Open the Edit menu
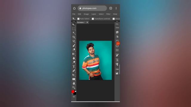The width and height of the screenshot is (191, 107). [79, 14]
